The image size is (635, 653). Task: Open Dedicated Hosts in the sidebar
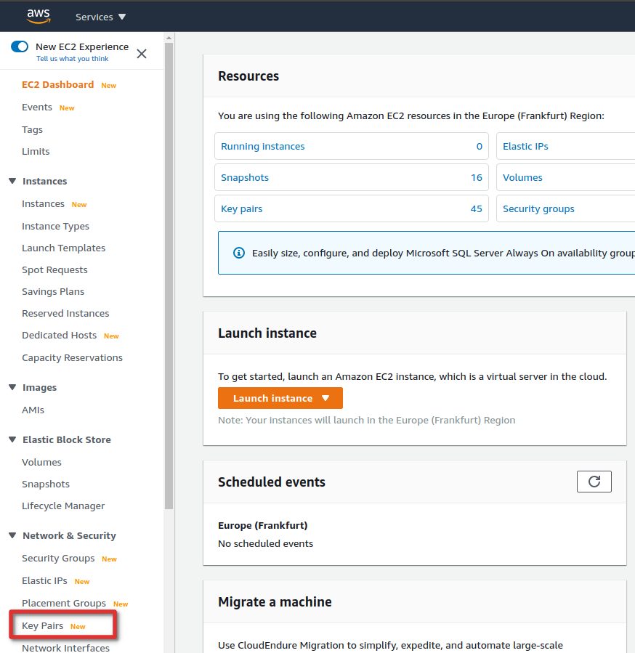coord(59,336)
